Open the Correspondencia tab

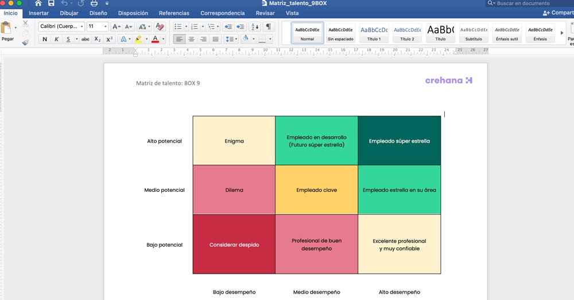(223, 13)
